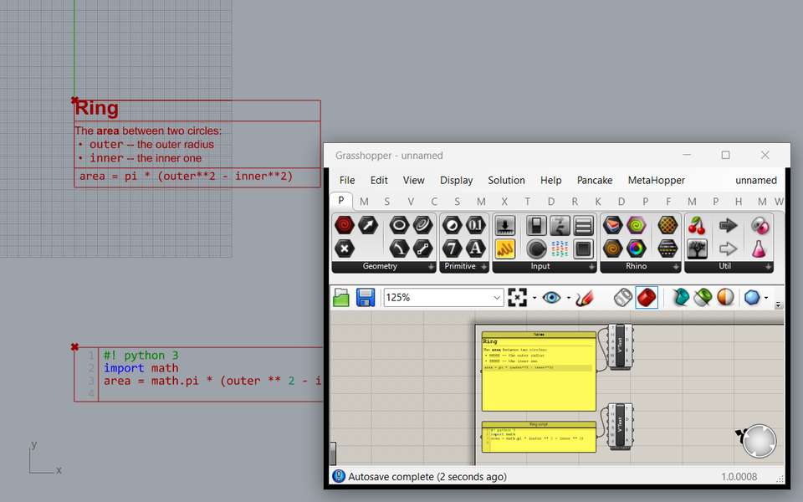Image resolution: width=803 pixels, height=502 pixels.
Task: Save the document with the floppy icon
Action: 366,298
